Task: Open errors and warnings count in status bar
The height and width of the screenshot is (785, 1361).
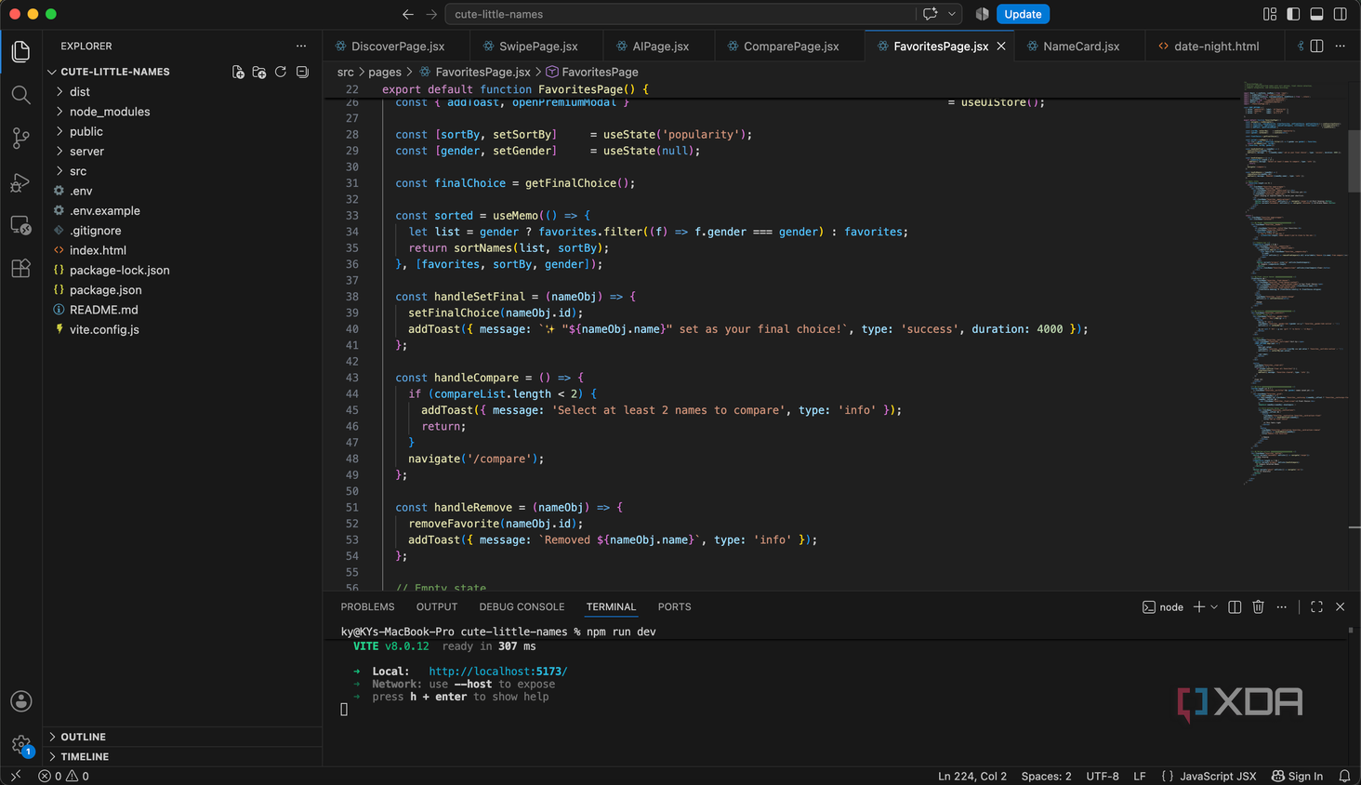Action: point(64,776)
